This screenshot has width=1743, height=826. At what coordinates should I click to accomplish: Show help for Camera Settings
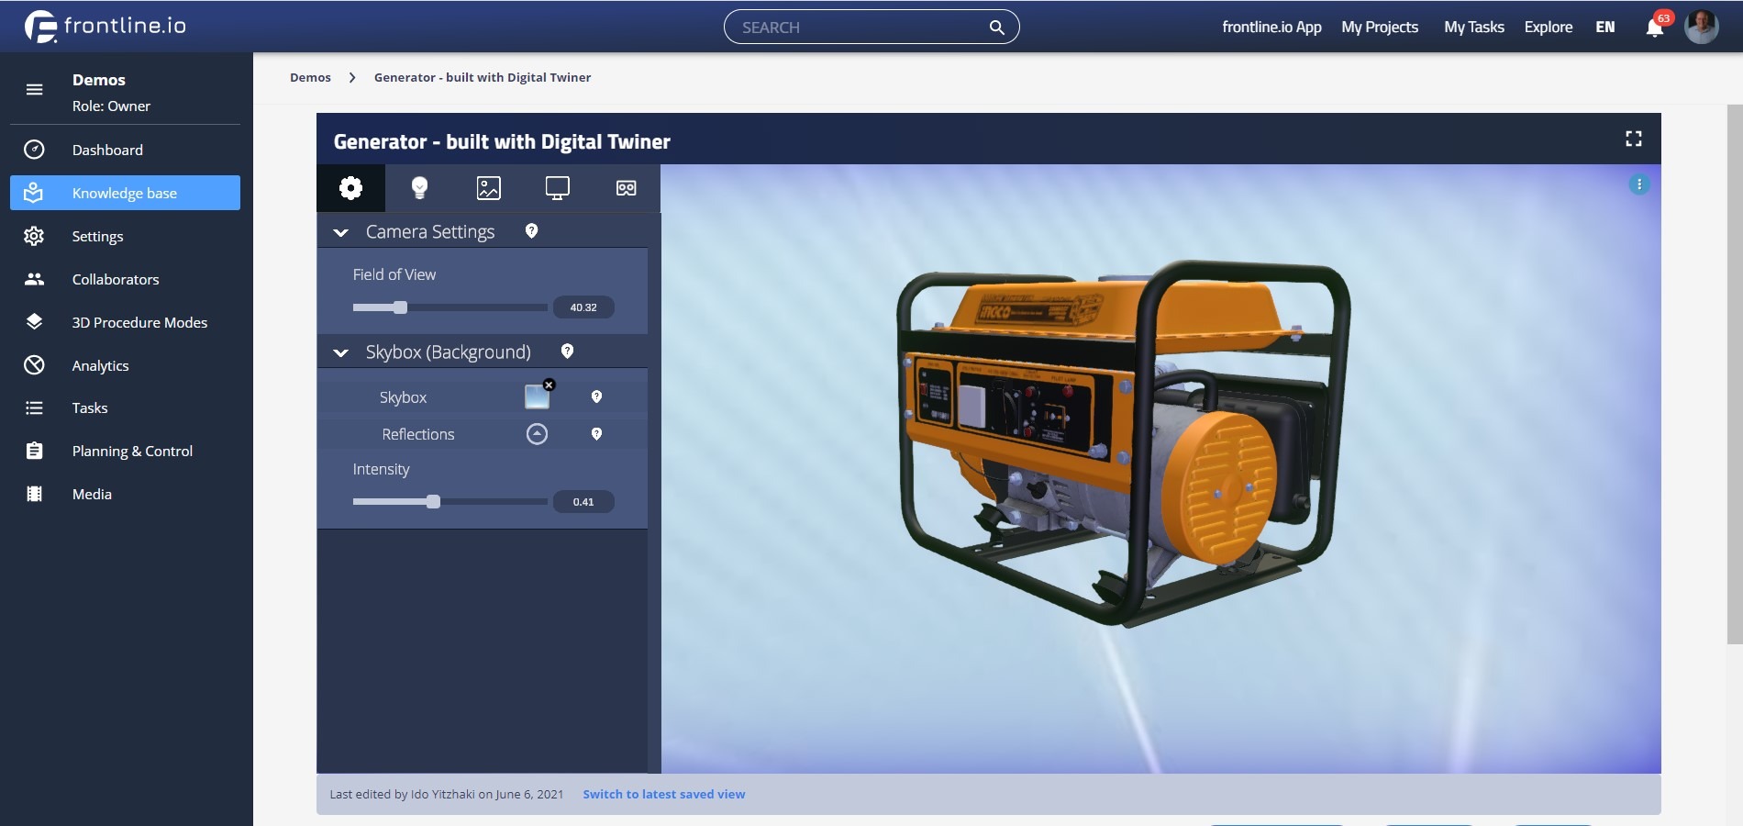point(531,231)
